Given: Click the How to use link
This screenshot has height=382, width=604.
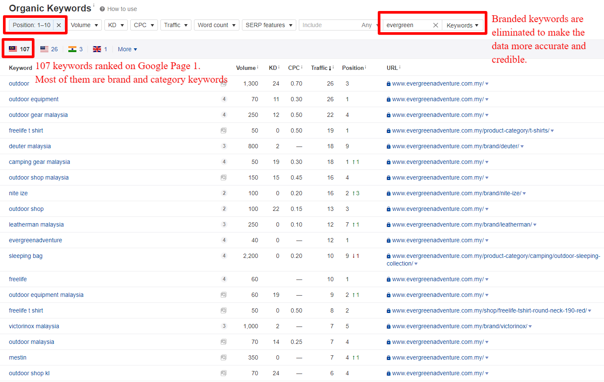Looking at the screenshot, I should [122, 9].
